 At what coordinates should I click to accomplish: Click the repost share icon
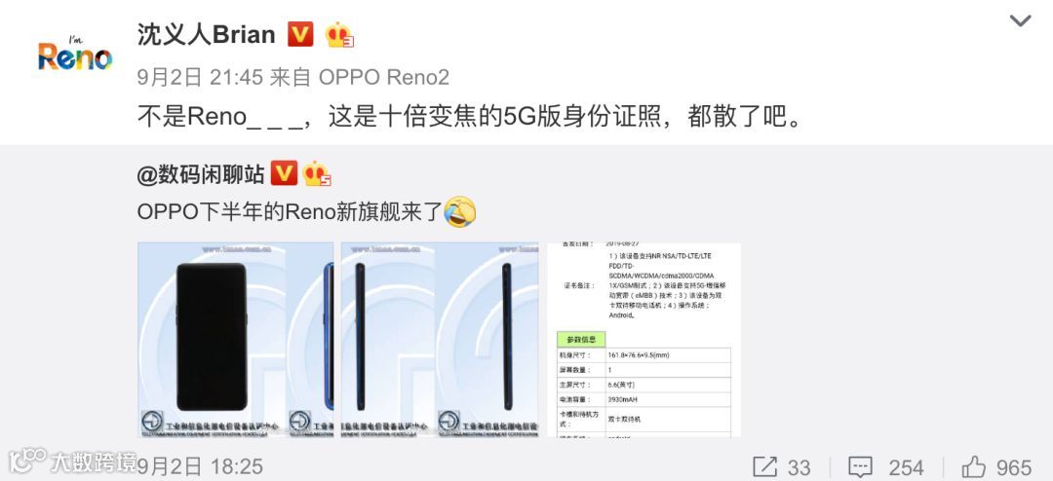pyautogui.click(x=765, y=467)
